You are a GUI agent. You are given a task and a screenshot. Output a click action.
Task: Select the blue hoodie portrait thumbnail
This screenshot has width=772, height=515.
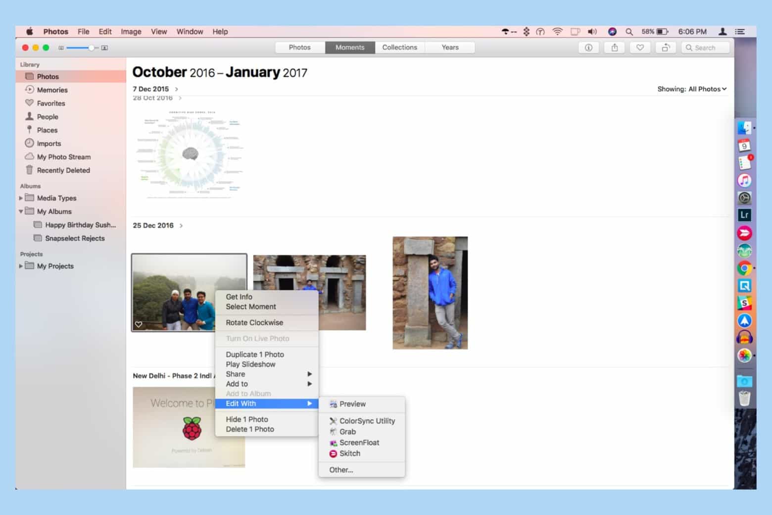[430, 293]
